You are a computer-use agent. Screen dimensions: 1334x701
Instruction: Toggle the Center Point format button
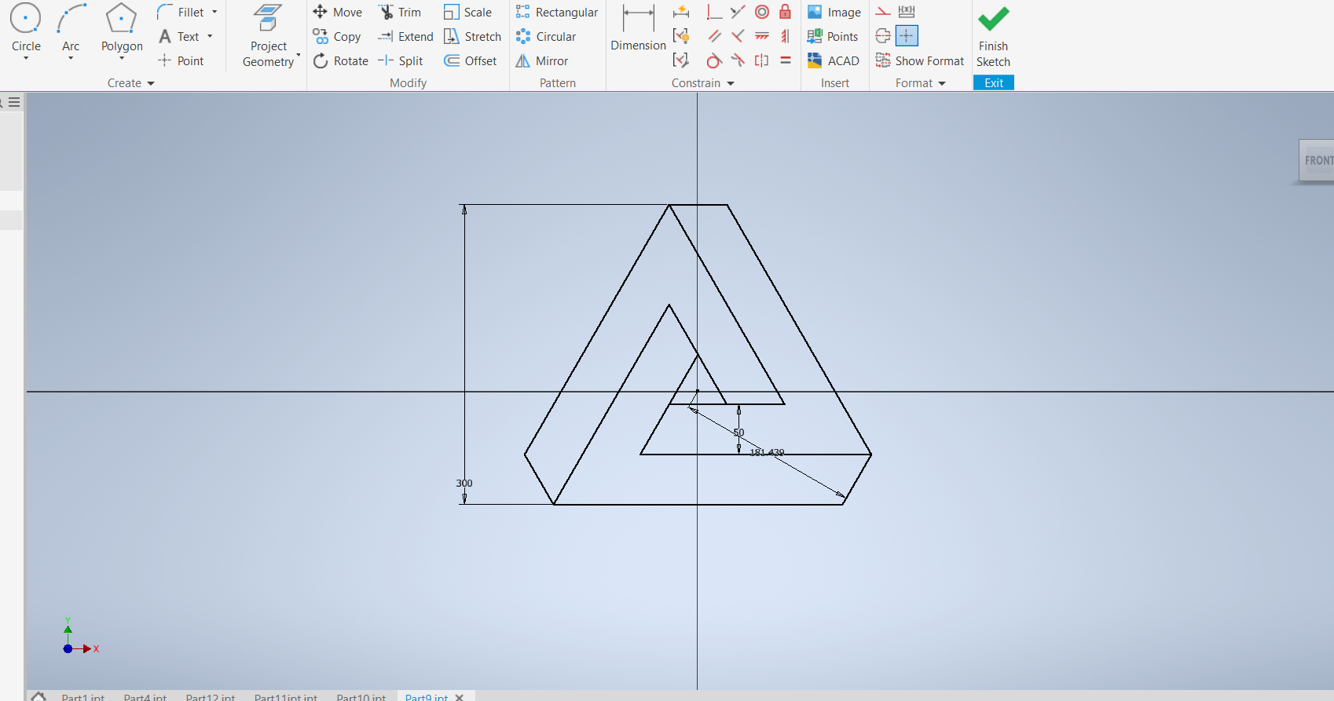click(907, 36)
